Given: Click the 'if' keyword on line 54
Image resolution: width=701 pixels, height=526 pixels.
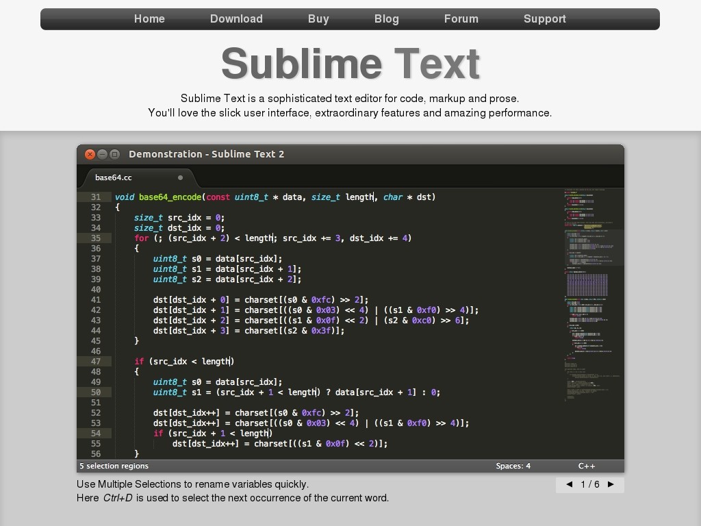Looking at the screenshot, I should coord(158,434).
